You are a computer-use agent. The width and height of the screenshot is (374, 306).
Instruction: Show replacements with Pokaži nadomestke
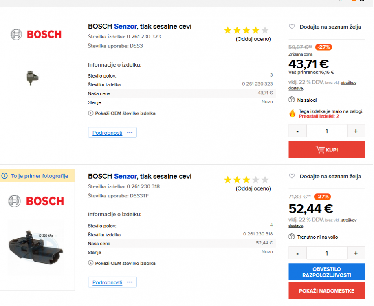[x=327, y=291]
